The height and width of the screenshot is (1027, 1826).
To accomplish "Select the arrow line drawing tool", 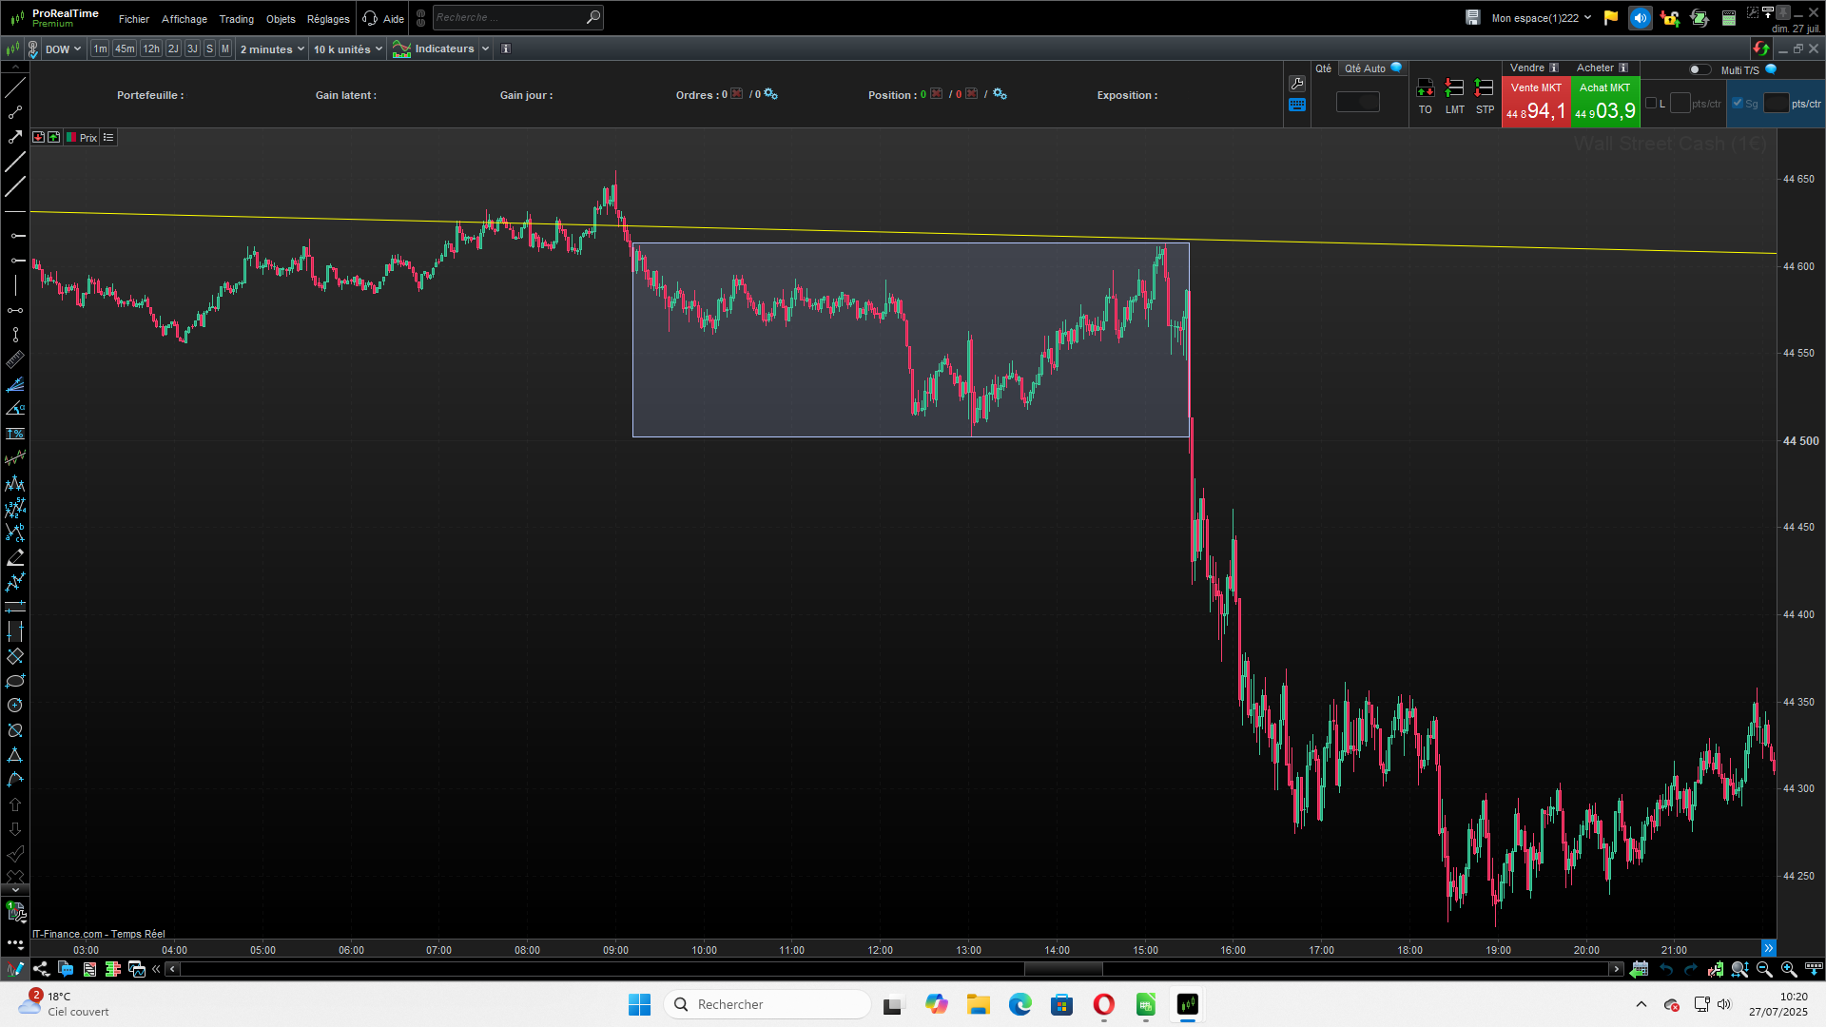I will 14,137.
